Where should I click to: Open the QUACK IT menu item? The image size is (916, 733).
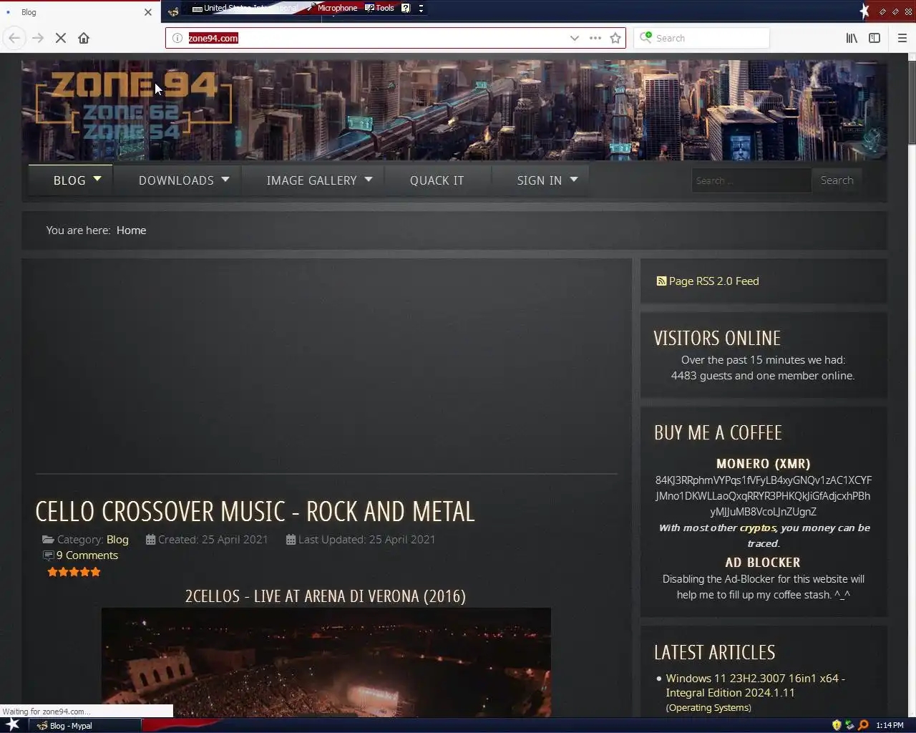coord(437,180)
